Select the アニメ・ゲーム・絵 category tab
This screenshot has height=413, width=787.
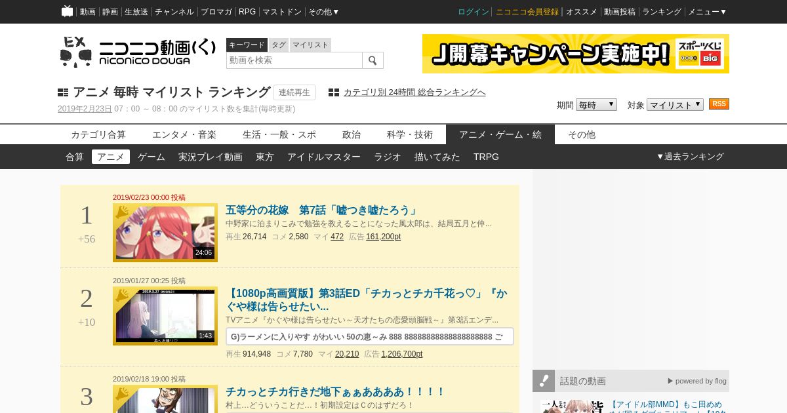click(x=500, y=134)
